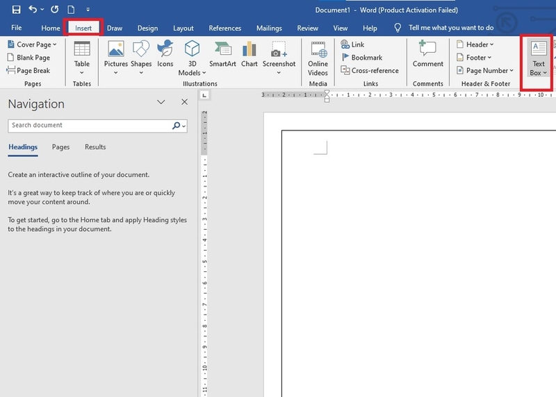This screenshot has width=556, height=397.
Task: Open the Pictures insert option
Action: tap(116, 56)
